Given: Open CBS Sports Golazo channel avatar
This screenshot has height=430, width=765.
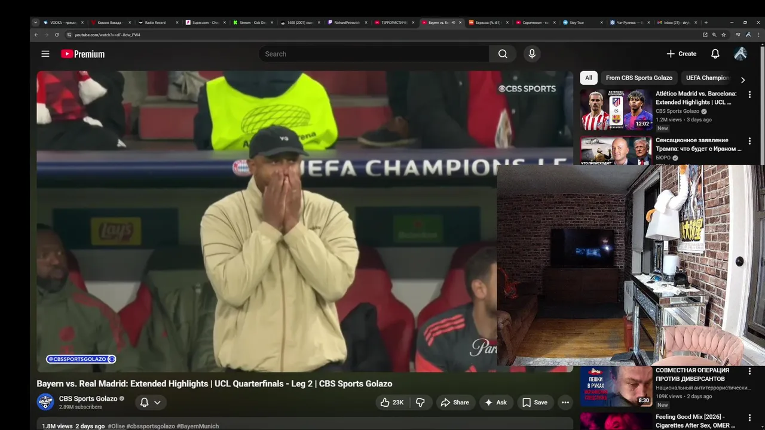Looking at the screenshot, I should coord(45,402).
